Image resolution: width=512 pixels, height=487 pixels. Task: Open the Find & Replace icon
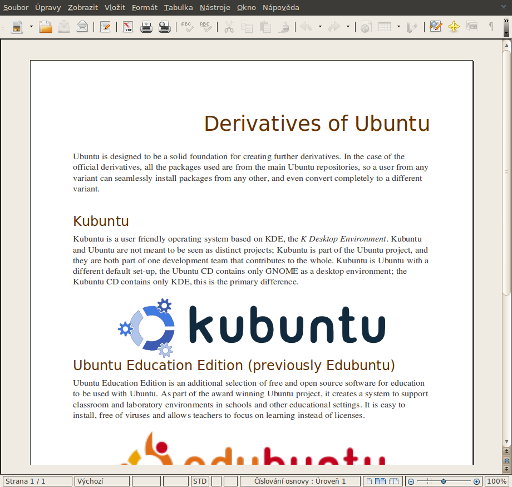tap(436, 27)
